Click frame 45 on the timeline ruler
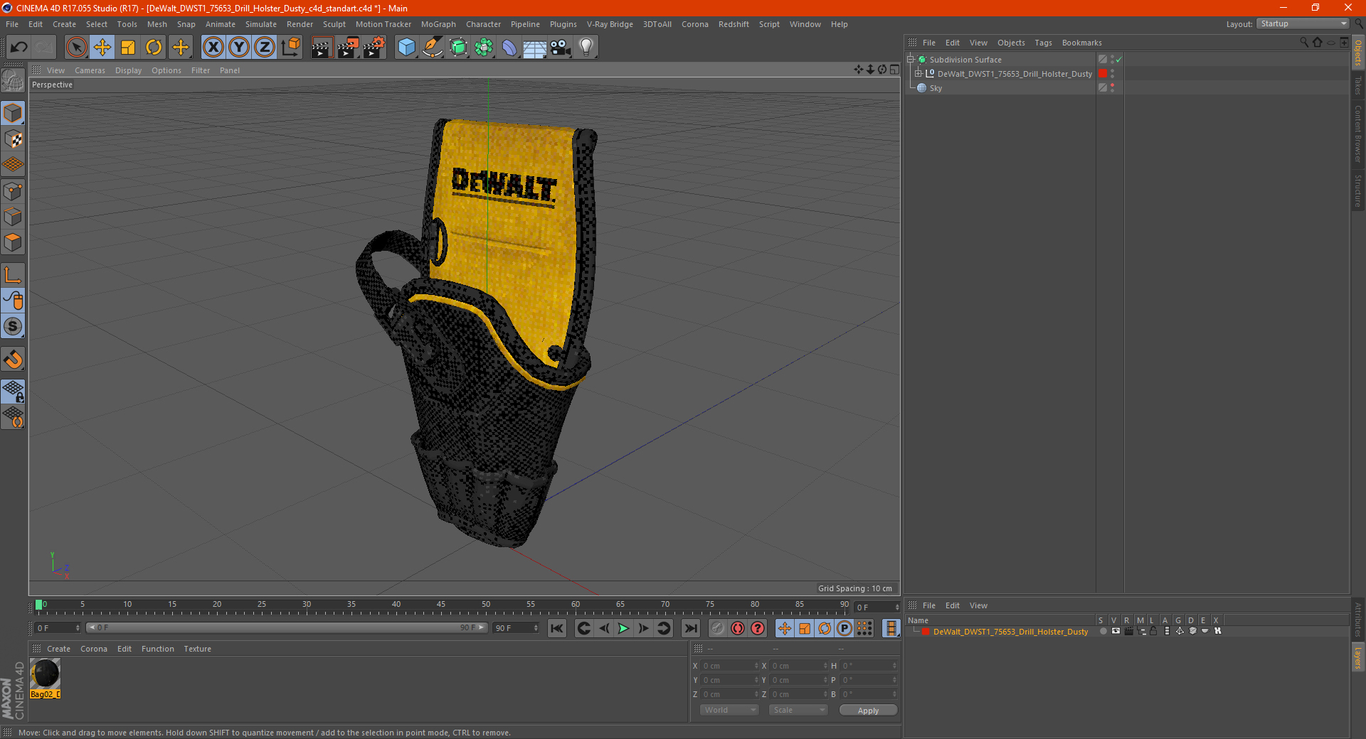Viewport: 1366px width, 739px height. (441, 606)
